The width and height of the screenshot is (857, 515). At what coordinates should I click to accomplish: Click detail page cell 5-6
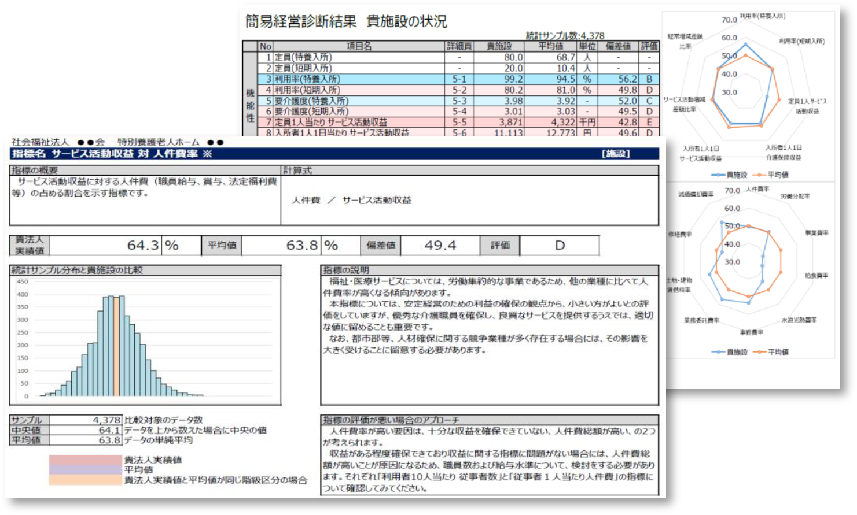tap(459, 133)
